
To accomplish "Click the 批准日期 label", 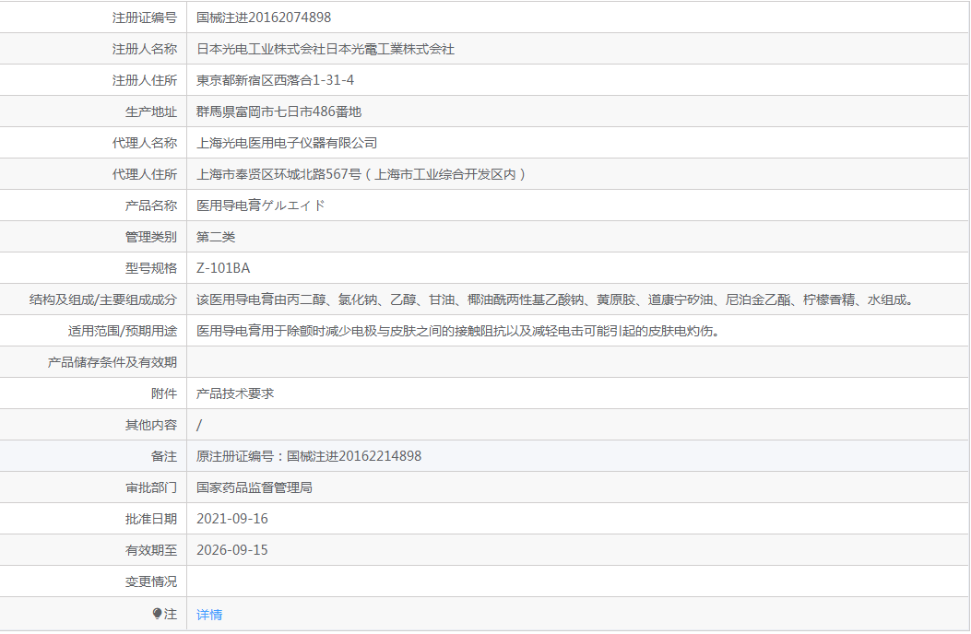I will 151,519.
